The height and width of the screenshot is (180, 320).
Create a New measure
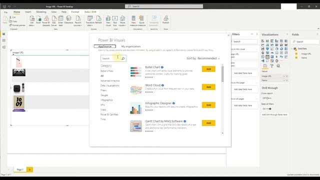tap(133, 21)
